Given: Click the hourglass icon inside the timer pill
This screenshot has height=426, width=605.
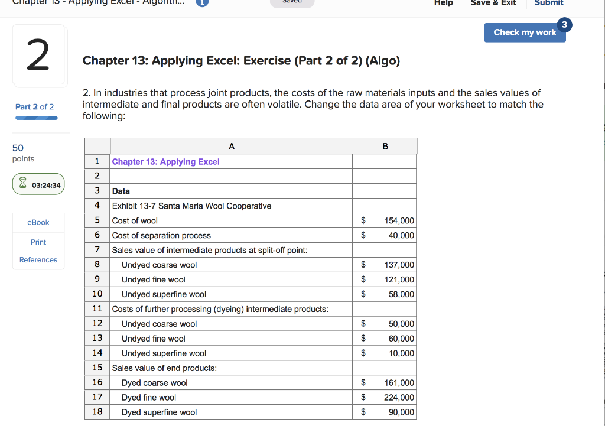Looking at the screenshot, I should (21, 184).
